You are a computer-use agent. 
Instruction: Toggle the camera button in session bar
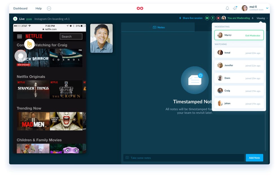pyautogui.click(x=207, y=18)
